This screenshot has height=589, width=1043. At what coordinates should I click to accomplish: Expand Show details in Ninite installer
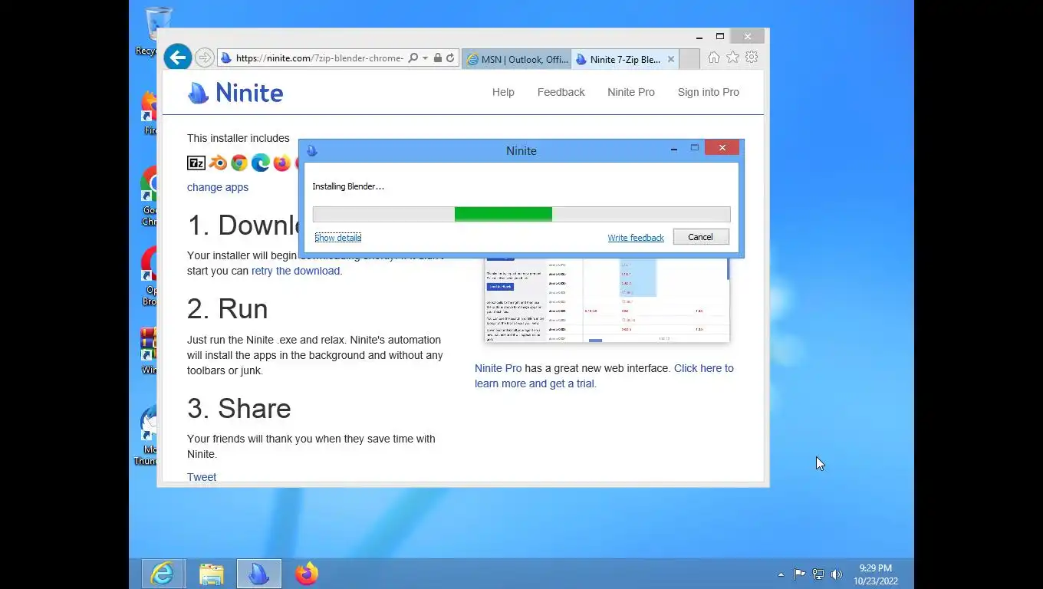[337, 238]
